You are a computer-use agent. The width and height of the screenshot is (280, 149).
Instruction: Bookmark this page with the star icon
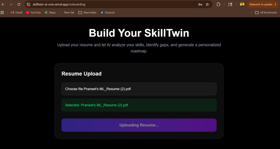[207, 5]
